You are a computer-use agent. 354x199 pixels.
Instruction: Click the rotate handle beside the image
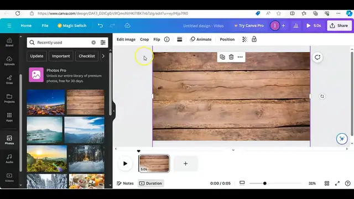pos(322,96)
